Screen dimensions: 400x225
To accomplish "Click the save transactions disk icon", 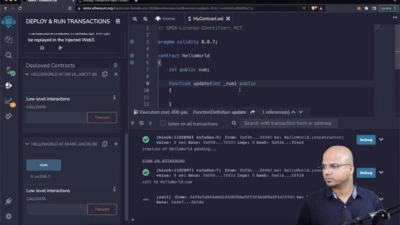I will pyautogui.click(x=42, y=47).
